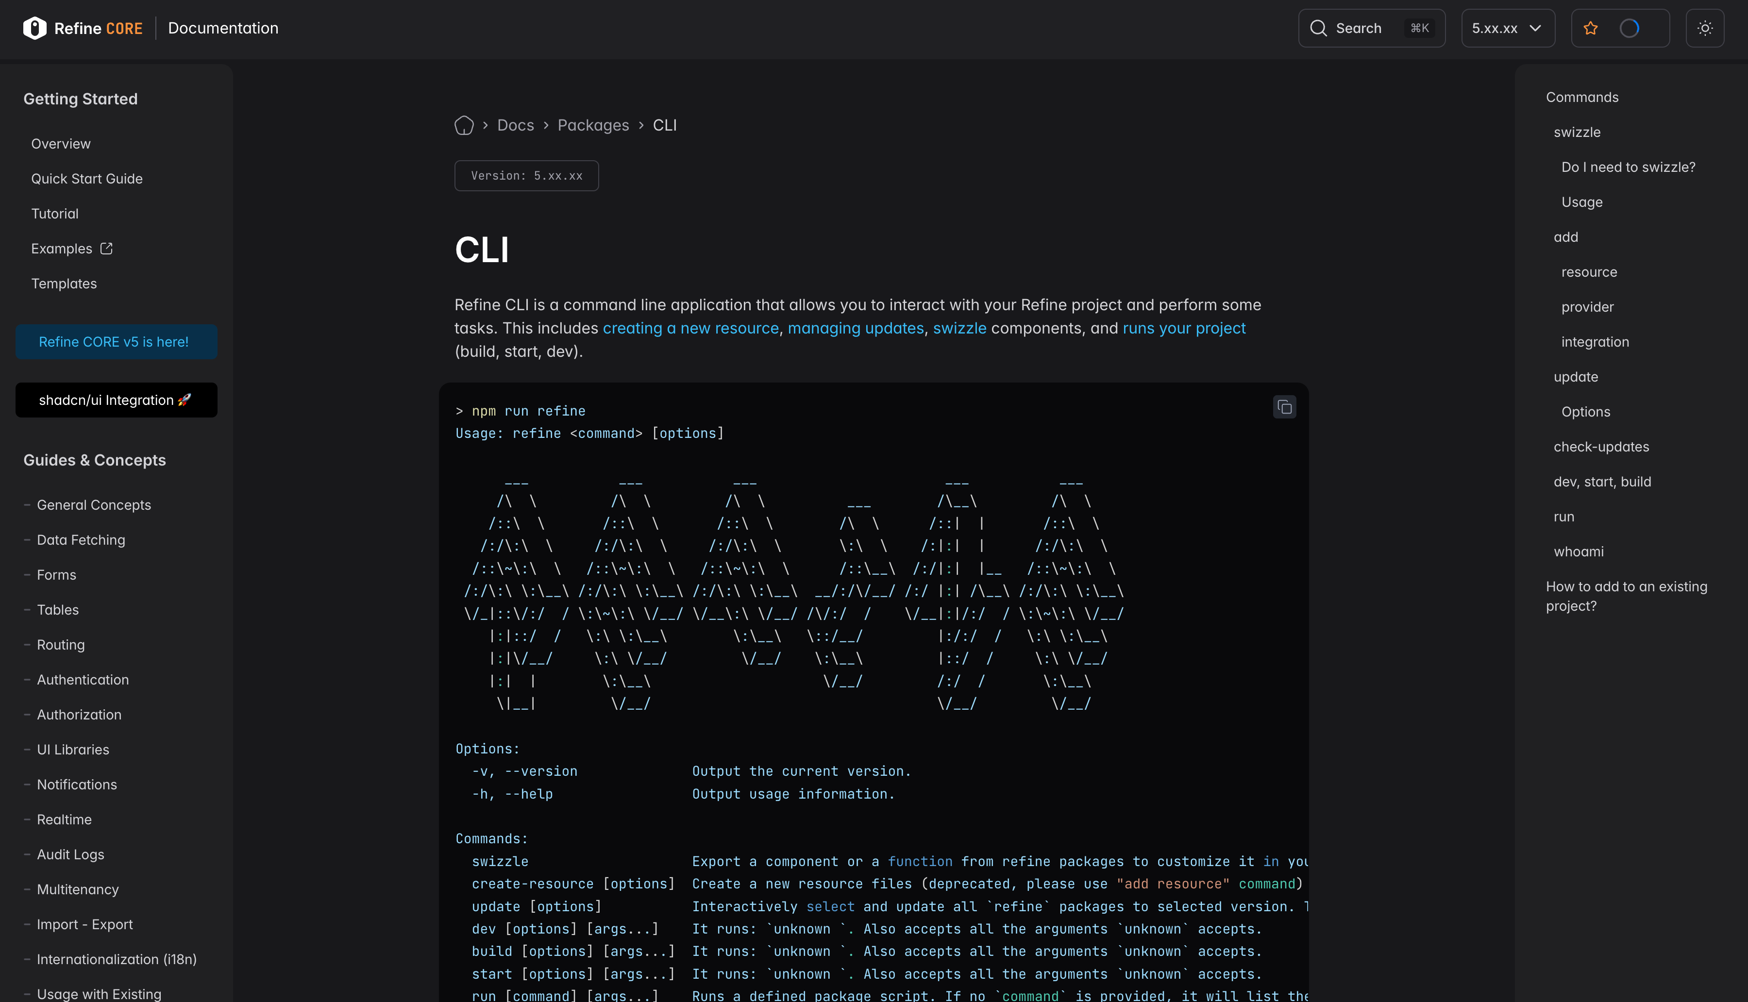Jump to resource in table of contents
The image size is (1748, 1002).
pos(1589,272)
